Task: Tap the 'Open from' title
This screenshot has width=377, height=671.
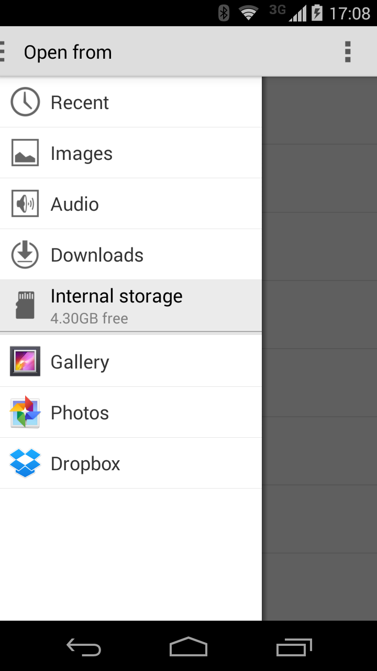Action: [x=68, y=52]
